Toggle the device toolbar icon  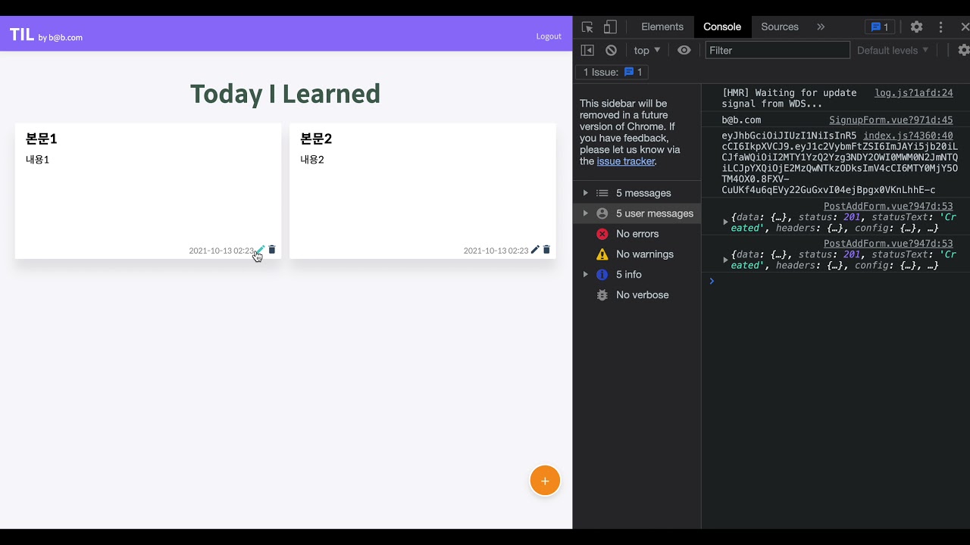610,27
